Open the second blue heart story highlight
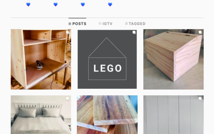This screenshot has height=134, width=214. [x=56, y=4]
